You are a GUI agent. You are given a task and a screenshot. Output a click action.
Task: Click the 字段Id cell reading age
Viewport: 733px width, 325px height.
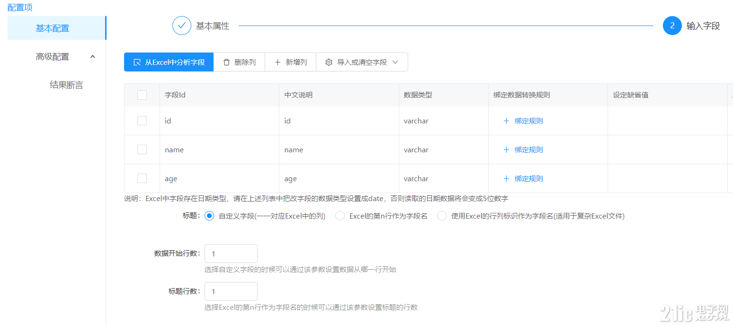219,178
